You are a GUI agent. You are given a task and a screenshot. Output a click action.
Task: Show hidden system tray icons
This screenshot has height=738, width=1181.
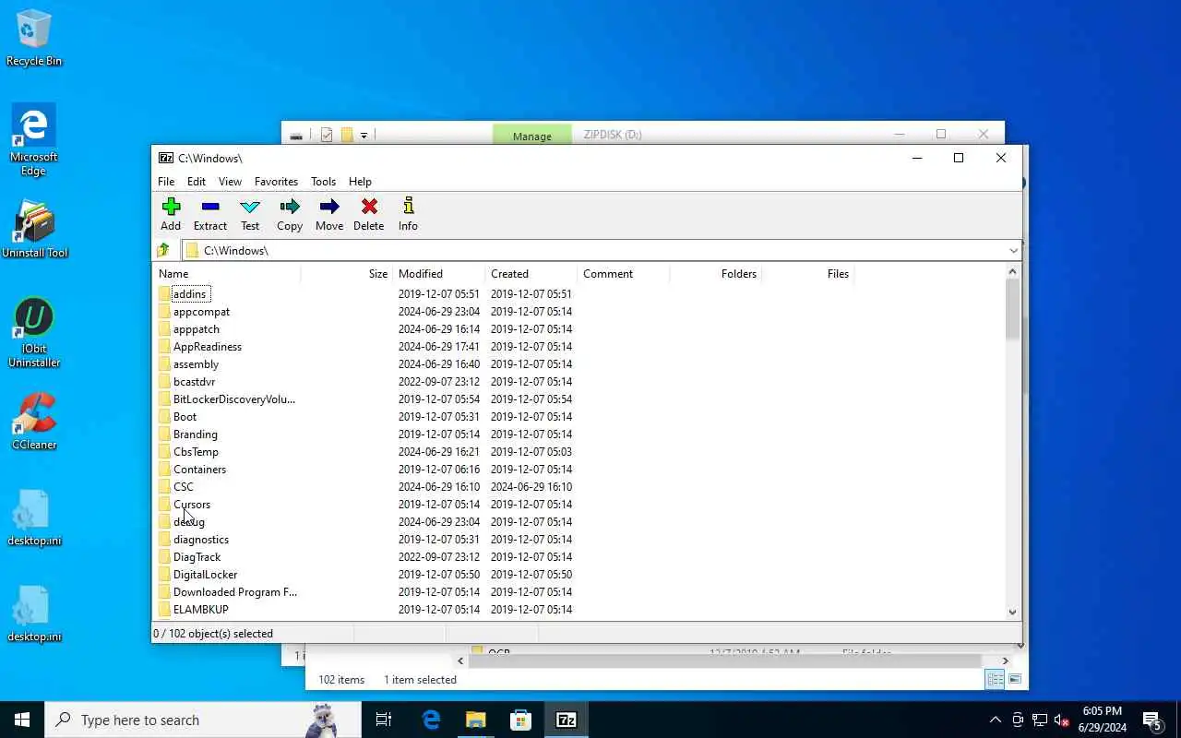click(995, 720)
